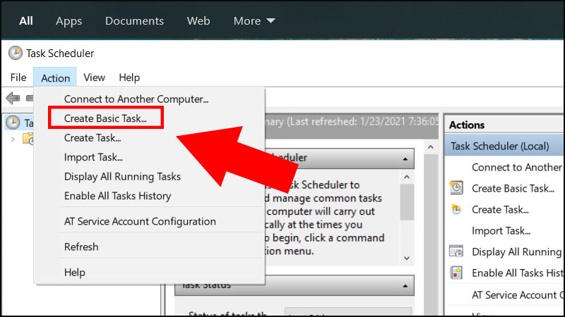Switch to the All search tab
Viewport: 565px width, 317px height.
tap(26, 21)
